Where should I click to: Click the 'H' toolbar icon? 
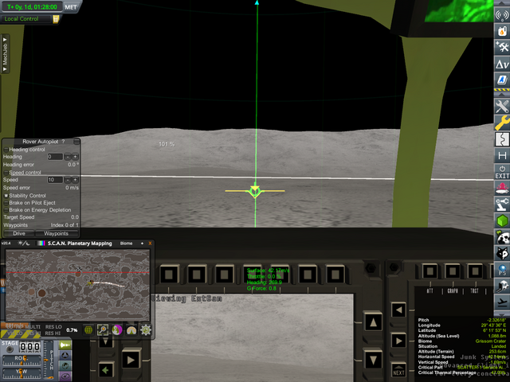(502, 156)
